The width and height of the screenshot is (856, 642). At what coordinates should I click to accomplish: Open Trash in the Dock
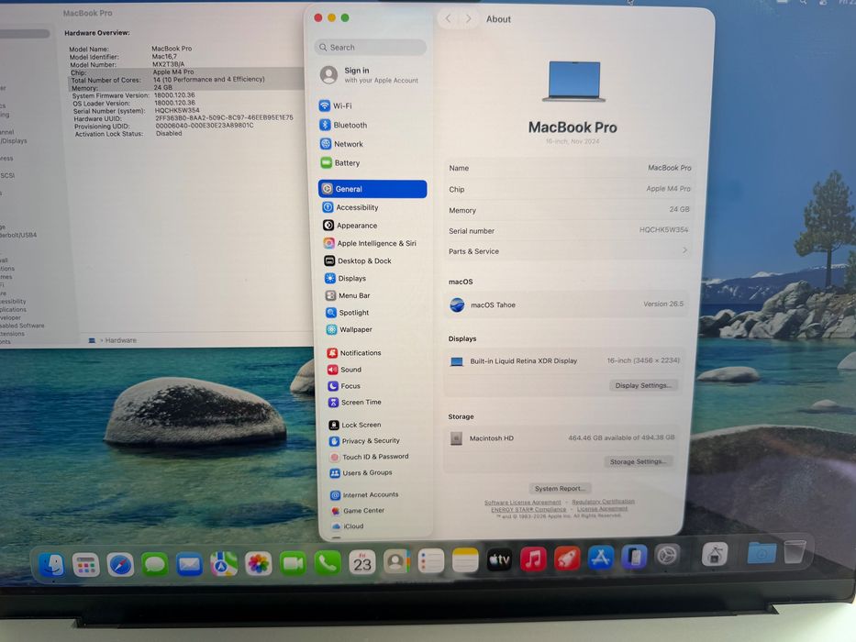(795, 552)
